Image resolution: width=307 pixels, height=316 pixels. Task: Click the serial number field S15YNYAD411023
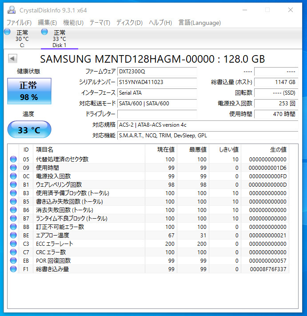point(157,82)
